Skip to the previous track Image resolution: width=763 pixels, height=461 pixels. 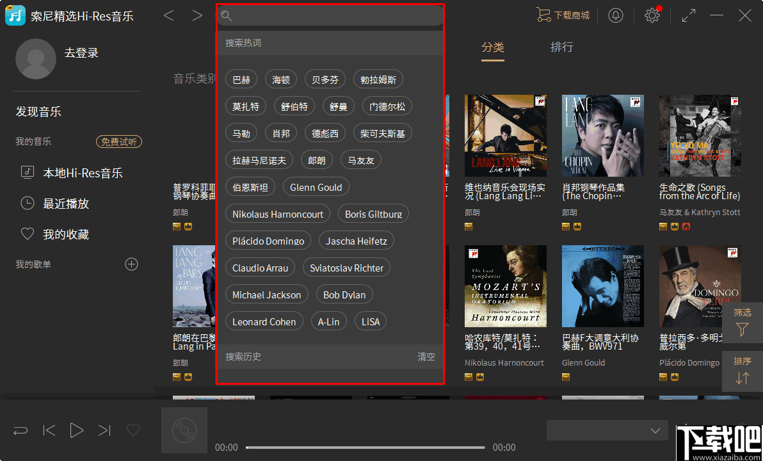pyautogui.click(x=49, y=430)
